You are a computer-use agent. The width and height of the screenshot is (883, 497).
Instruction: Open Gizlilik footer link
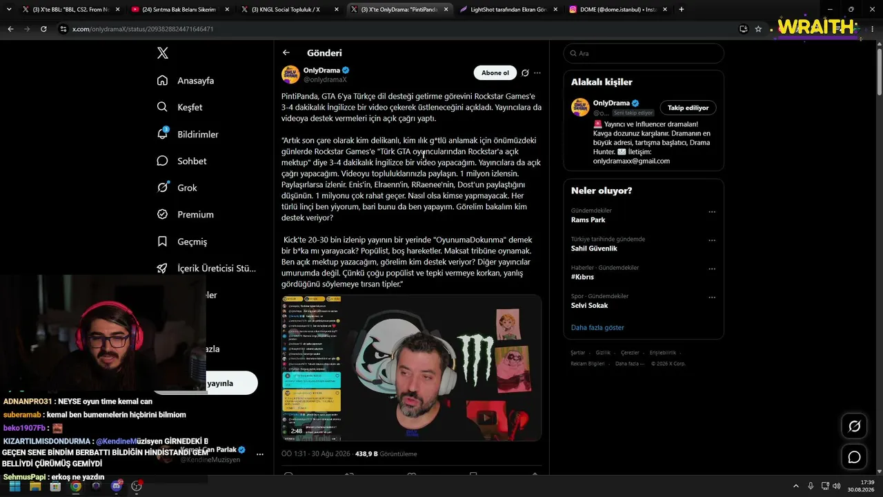click(x=603, y=353)
